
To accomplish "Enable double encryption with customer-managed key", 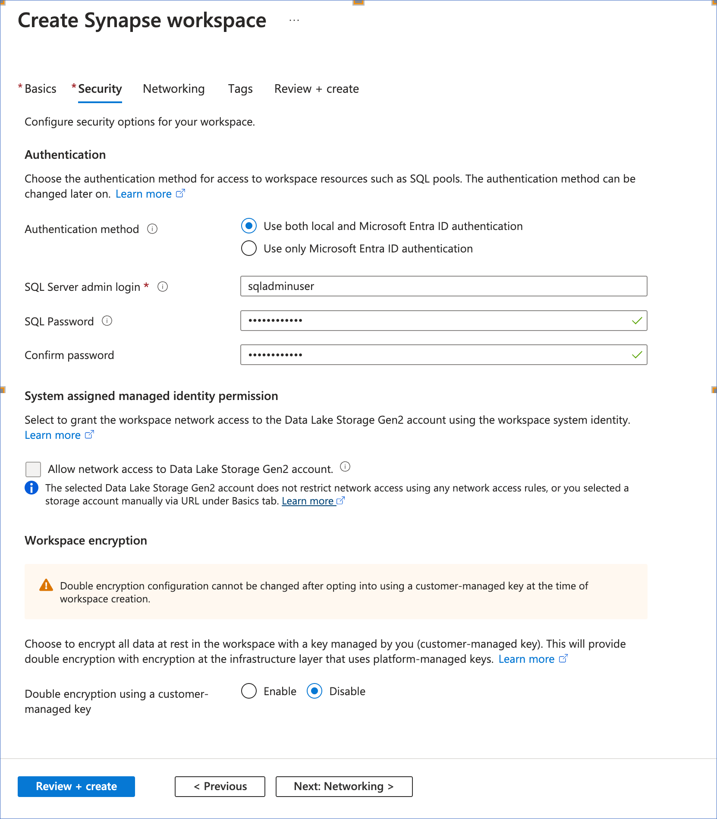I will pyautogui.click(x=249, y=691).
